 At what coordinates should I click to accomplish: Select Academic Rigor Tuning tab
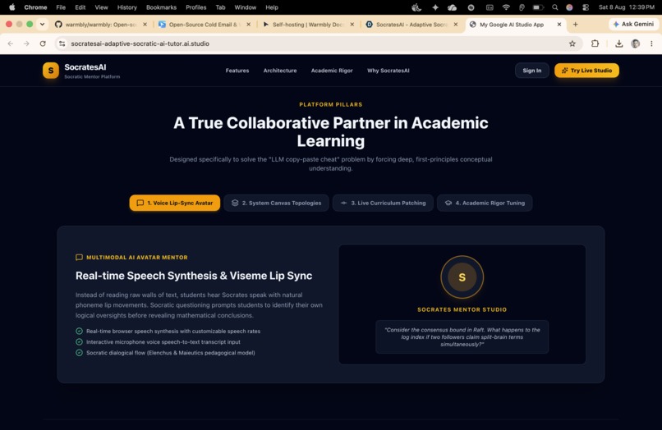[x=485, y=203]
